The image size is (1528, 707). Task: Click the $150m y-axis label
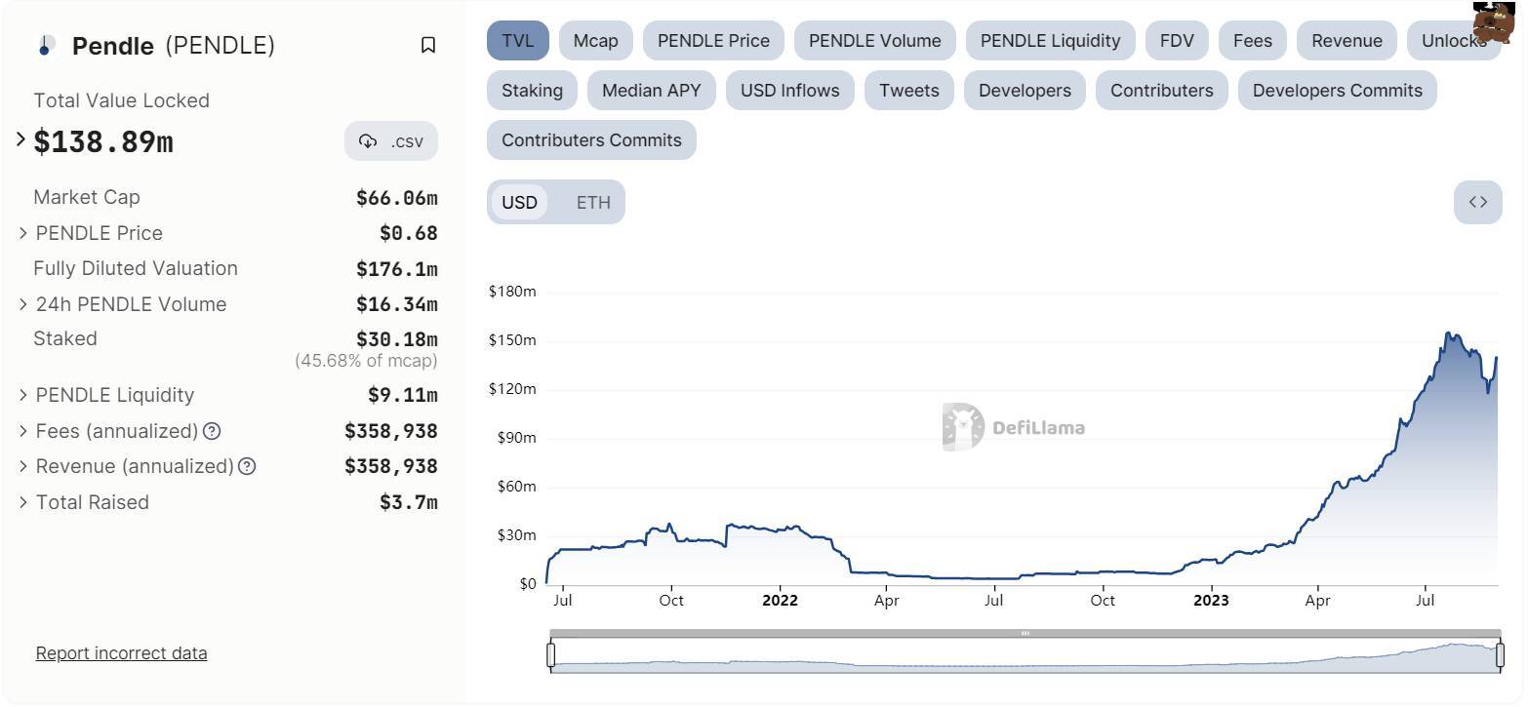pyautogui.click(x=512, y=340)
